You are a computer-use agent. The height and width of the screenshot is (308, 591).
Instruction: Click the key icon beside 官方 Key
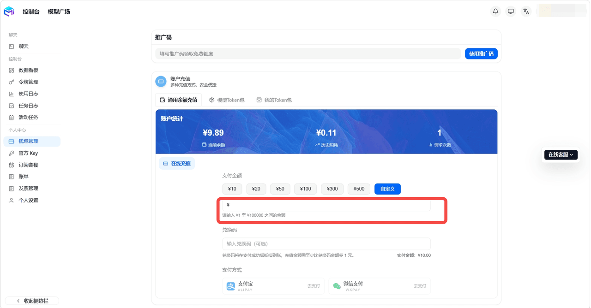click(x=12, y=153)
